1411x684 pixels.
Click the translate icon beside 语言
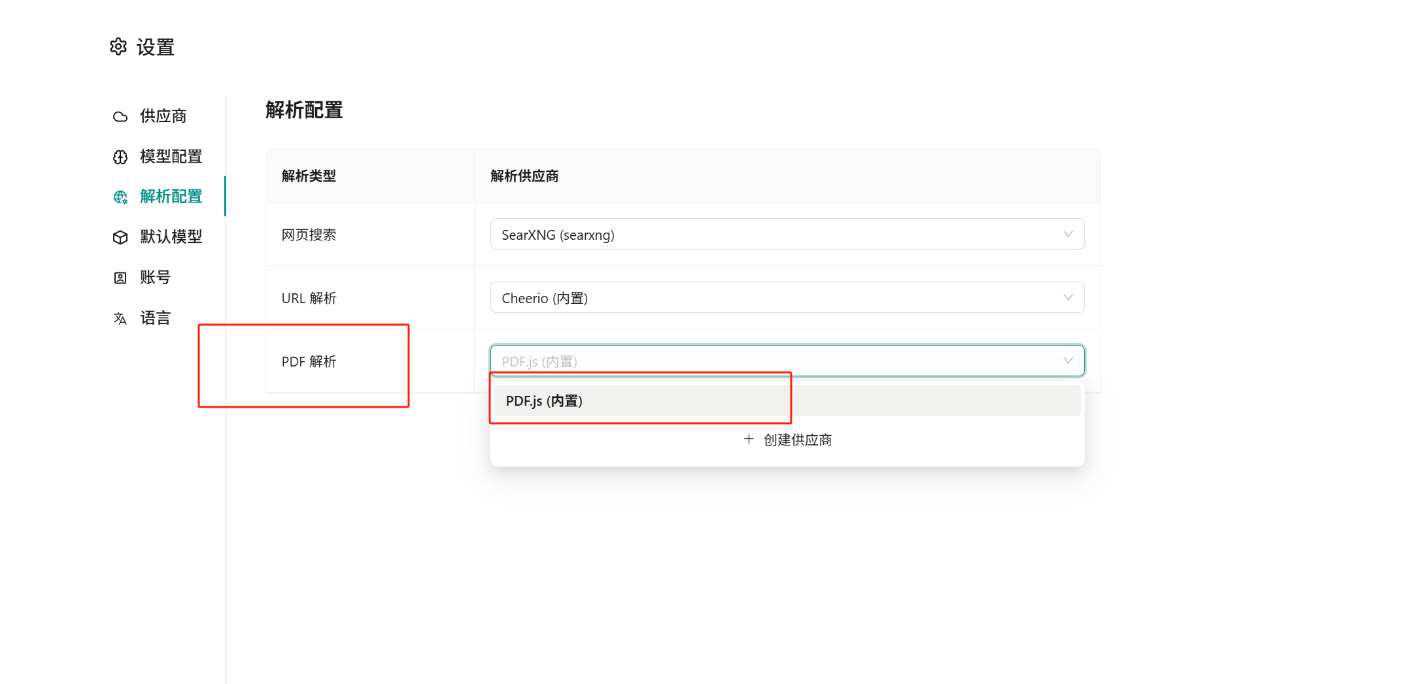click(120, 318)
